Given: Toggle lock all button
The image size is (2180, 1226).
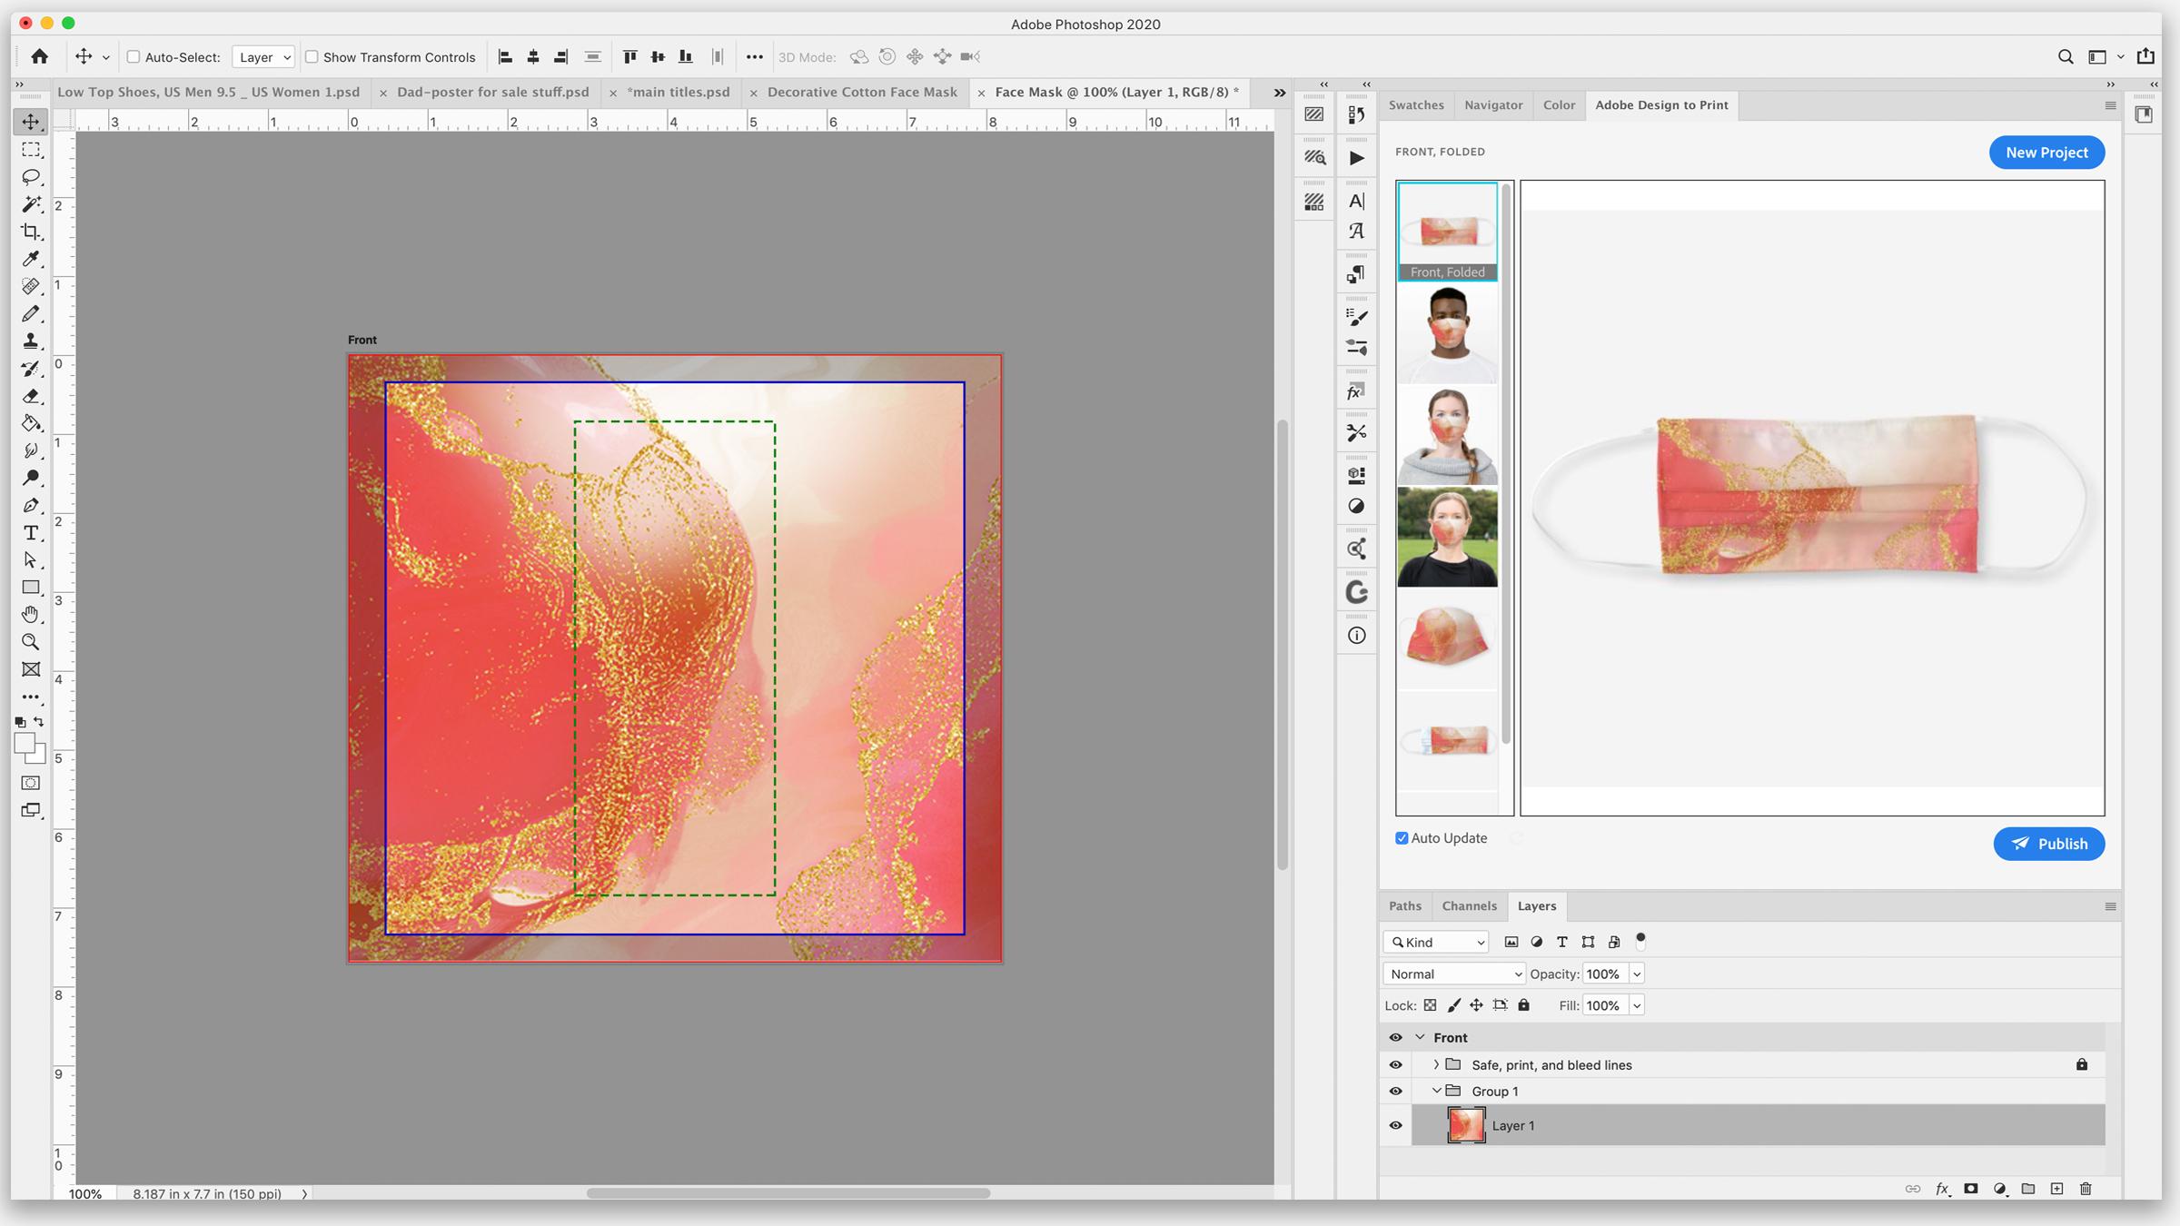Looking at the screenshot, I should coord(1524,1005).
